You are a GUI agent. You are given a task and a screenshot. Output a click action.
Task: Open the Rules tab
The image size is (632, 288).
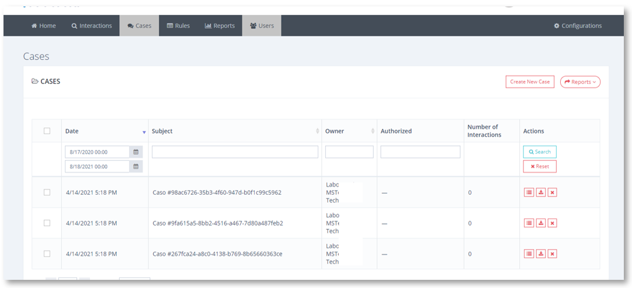point(178,26)
